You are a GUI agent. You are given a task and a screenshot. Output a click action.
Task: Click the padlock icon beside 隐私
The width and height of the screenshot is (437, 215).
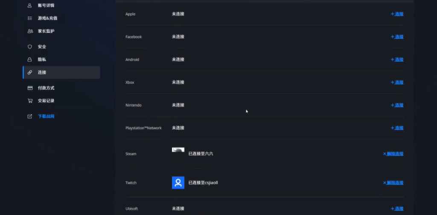click(30, 60)
